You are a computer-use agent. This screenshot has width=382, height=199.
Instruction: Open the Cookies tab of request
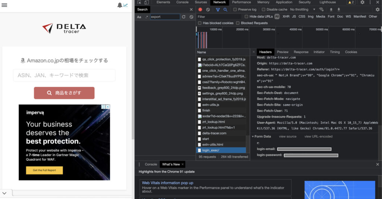click(x=351, y=52)
